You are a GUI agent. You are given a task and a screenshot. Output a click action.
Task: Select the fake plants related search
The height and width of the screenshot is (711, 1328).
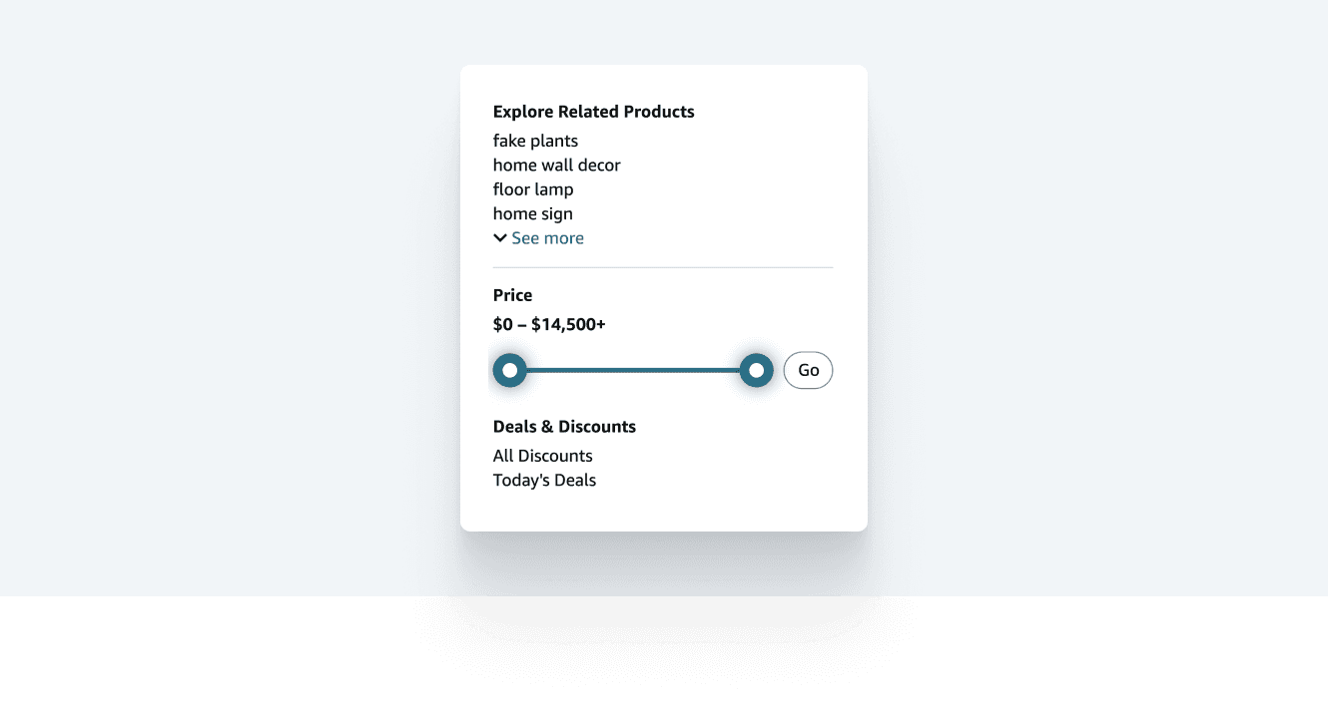tap(535, 141)
